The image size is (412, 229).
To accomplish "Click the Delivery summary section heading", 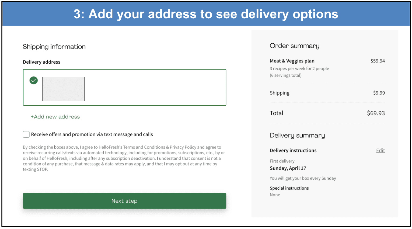I will coord(297,136).
